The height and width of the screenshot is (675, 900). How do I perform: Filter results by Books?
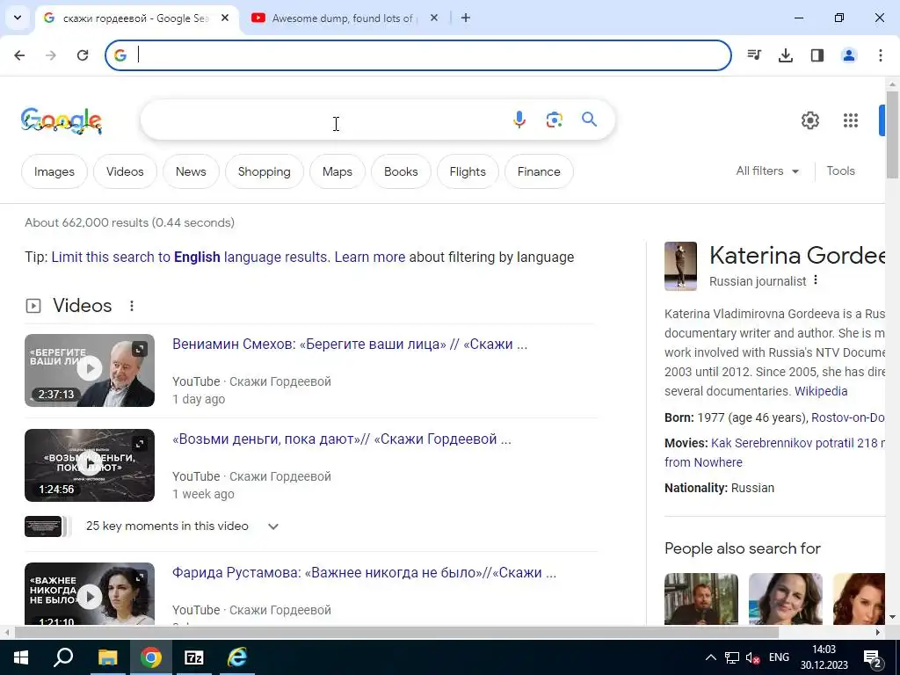(x=401, y=171)
